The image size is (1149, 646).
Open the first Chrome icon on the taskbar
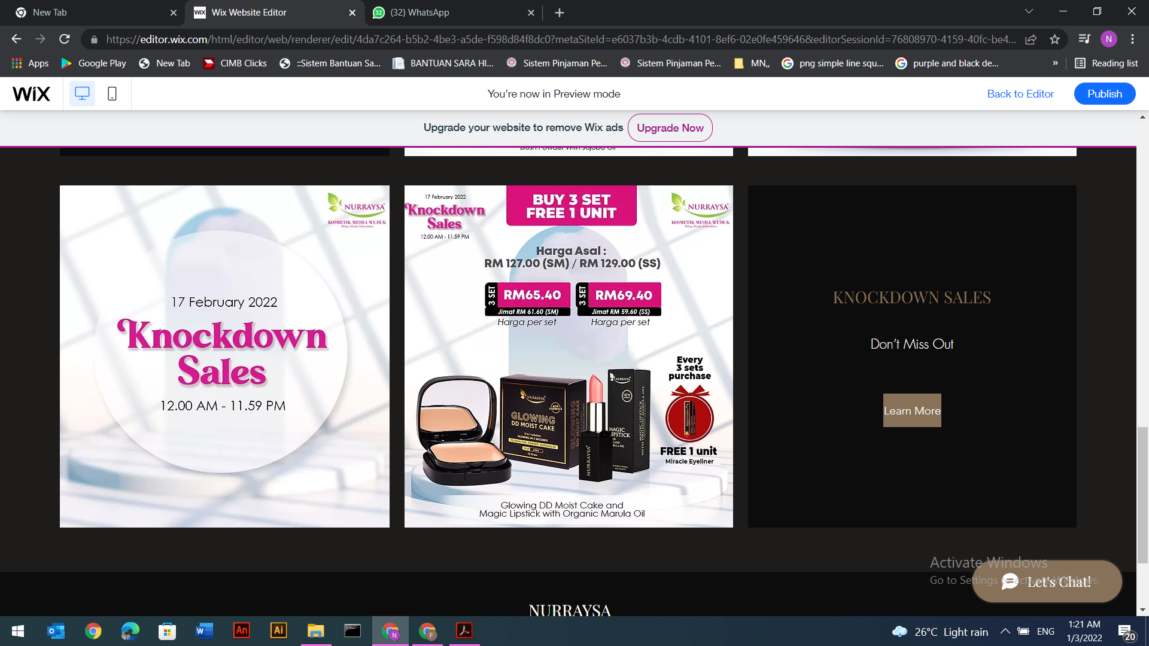93,631
